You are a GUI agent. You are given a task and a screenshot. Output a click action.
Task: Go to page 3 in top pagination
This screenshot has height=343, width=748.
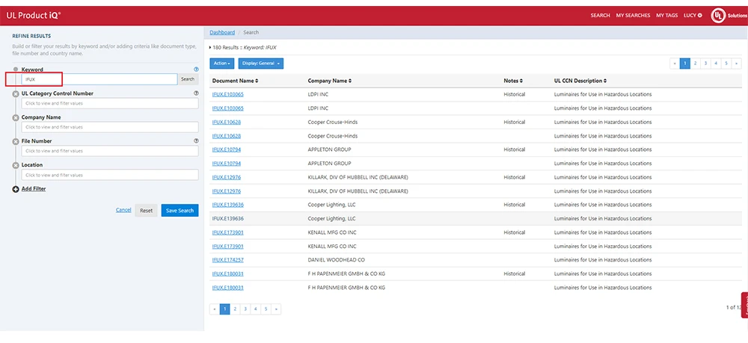[x=705, y=64]
